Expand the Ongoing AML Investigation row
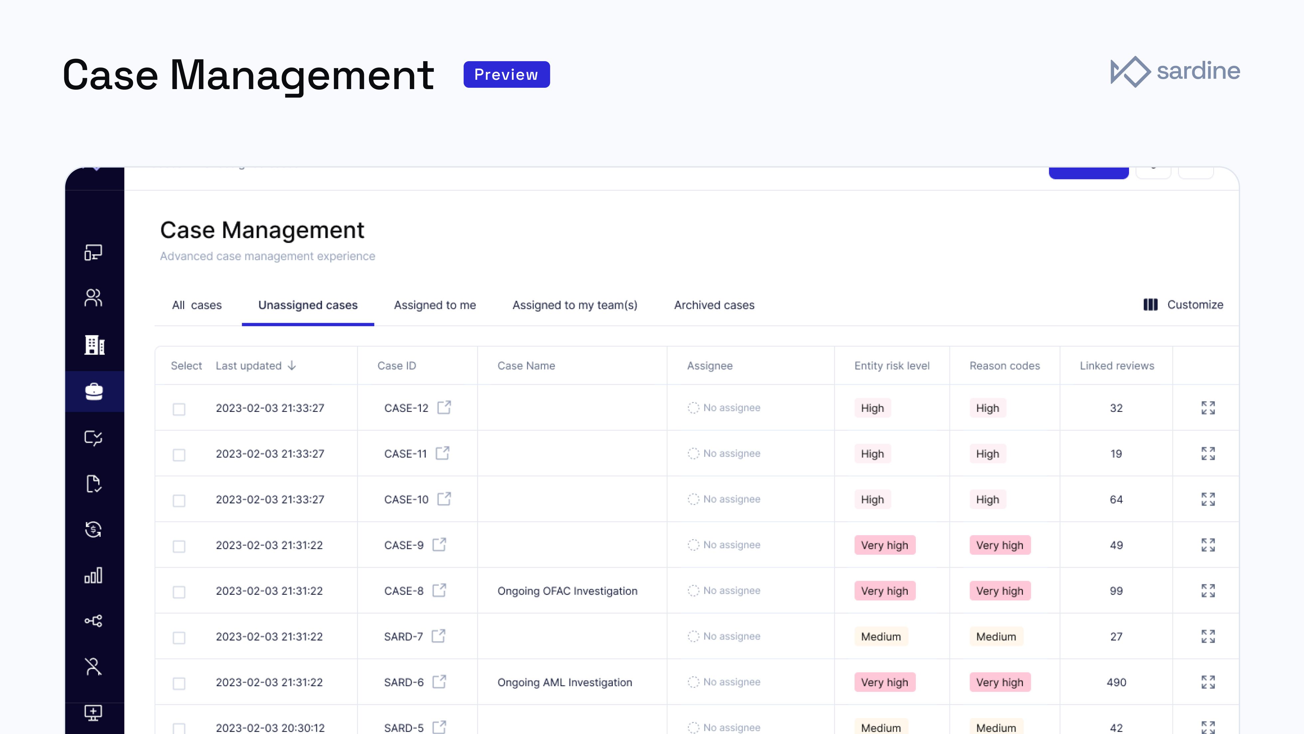This screenshot has width=1304, height=734. [1208, 682]
